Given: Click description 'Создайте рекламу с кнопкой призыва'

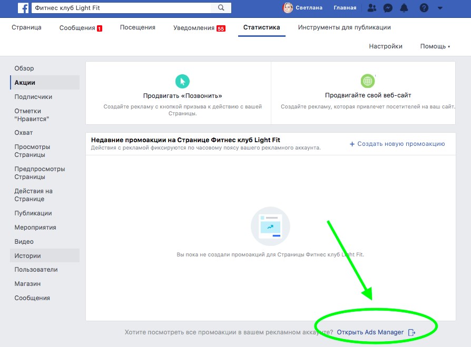Looking at the screenshot, I should [183, 110].
